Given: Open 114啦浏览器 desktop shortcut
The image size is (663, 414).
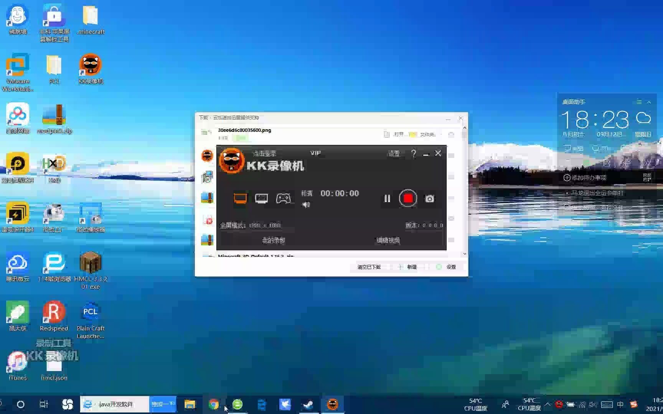Looking at the screenshot, I should (54, 267).
